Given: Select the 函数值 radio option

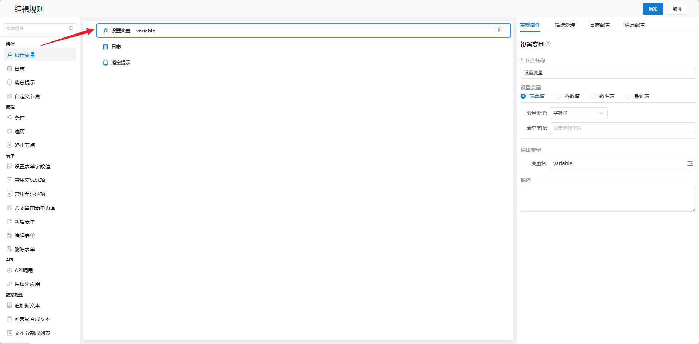Looking at the screenshot, I should click(558, 96).
